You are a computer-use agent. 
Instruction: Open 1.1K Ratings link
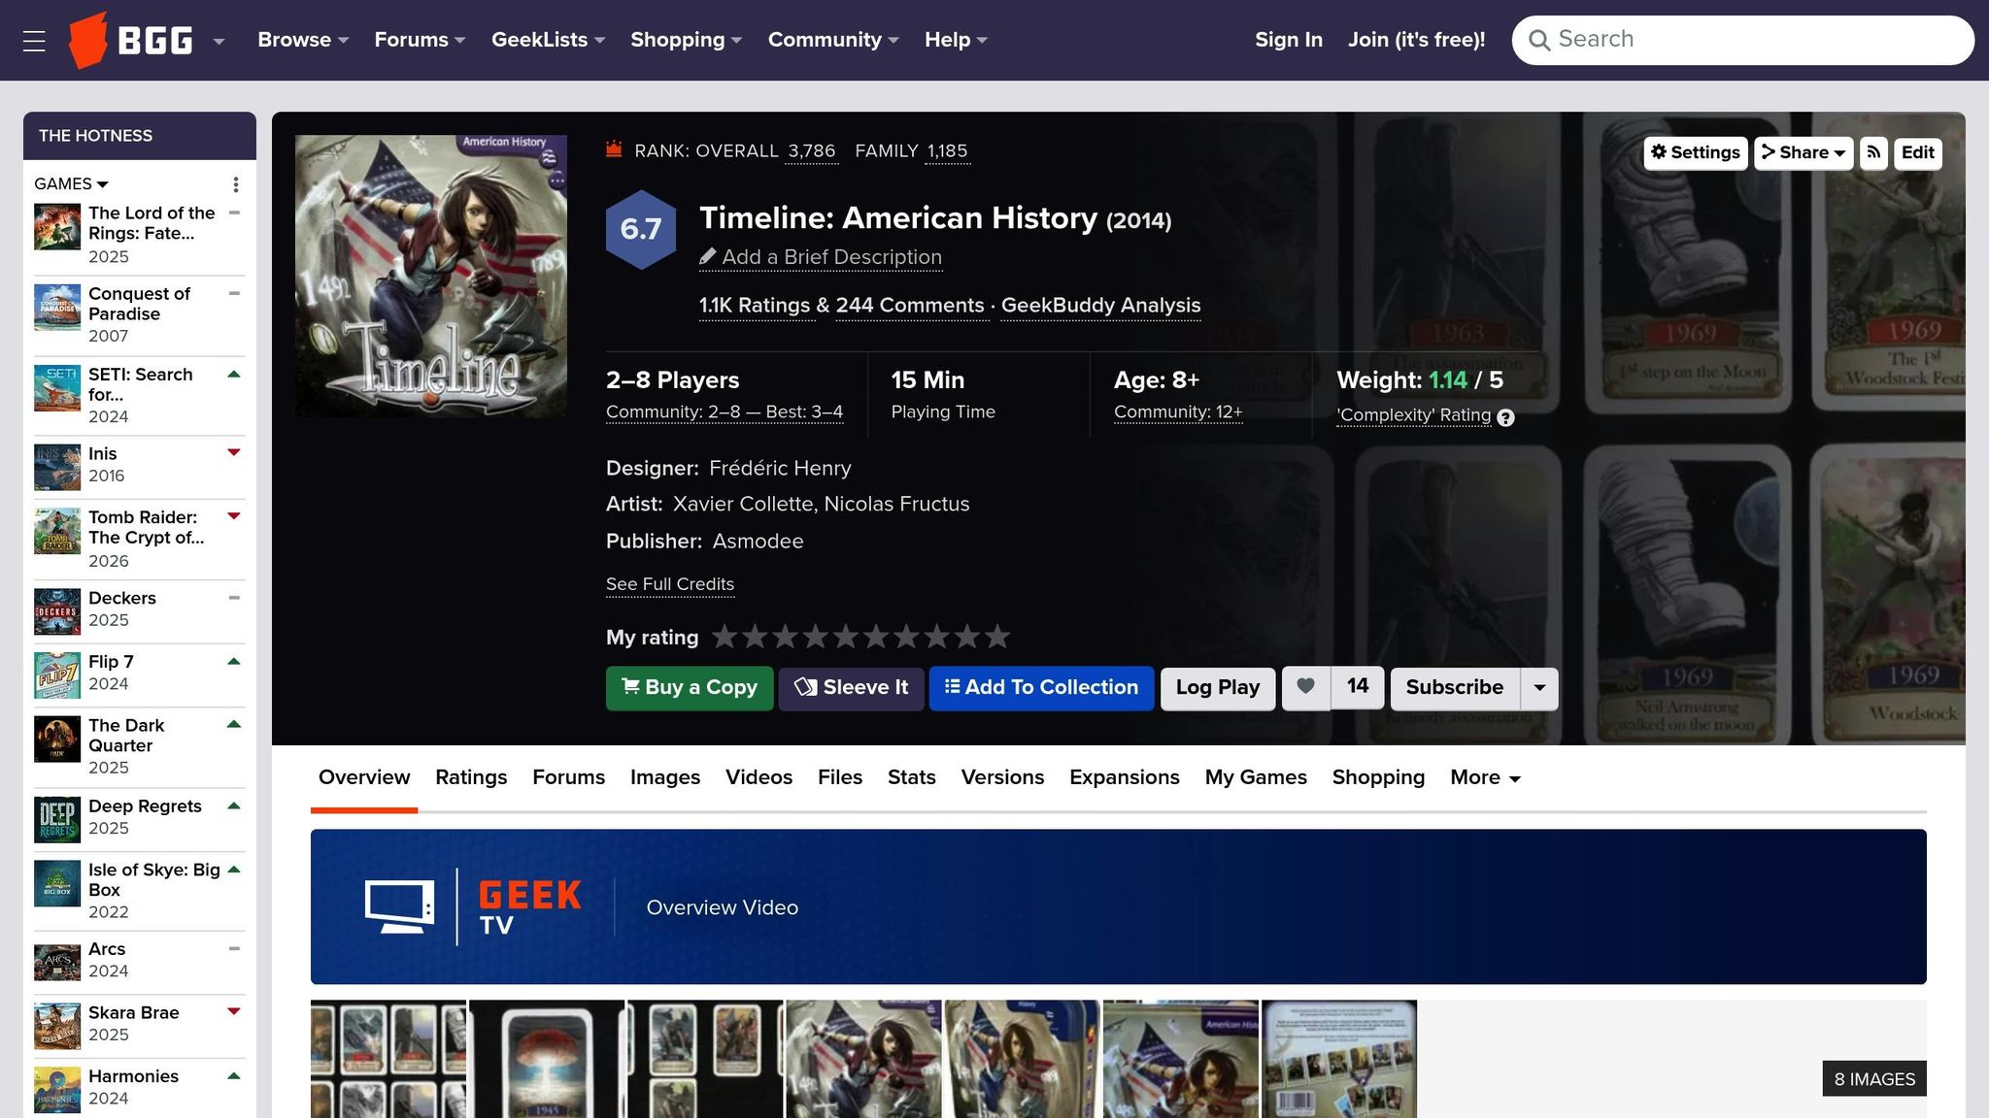755,306
